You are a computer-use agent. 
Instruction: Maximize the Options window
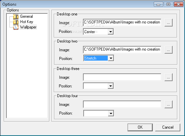(x=168, y=4)
